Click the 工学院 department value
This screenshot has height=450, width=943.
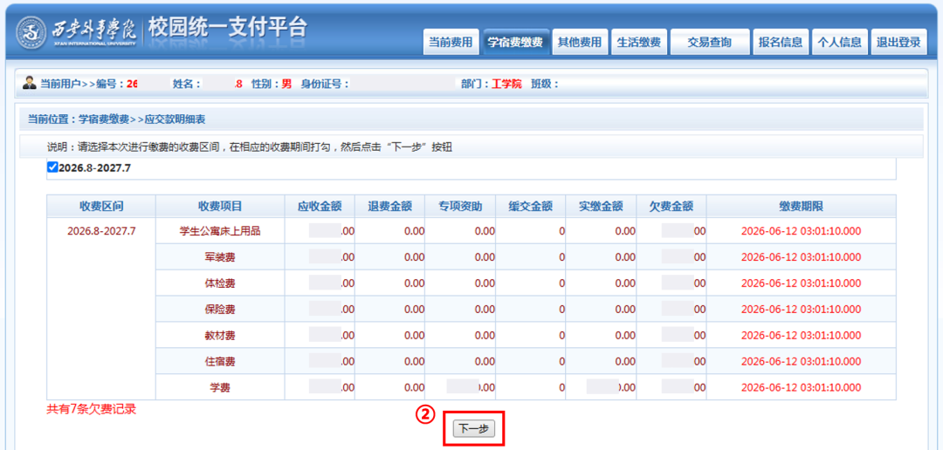click(x=506, y=84)
